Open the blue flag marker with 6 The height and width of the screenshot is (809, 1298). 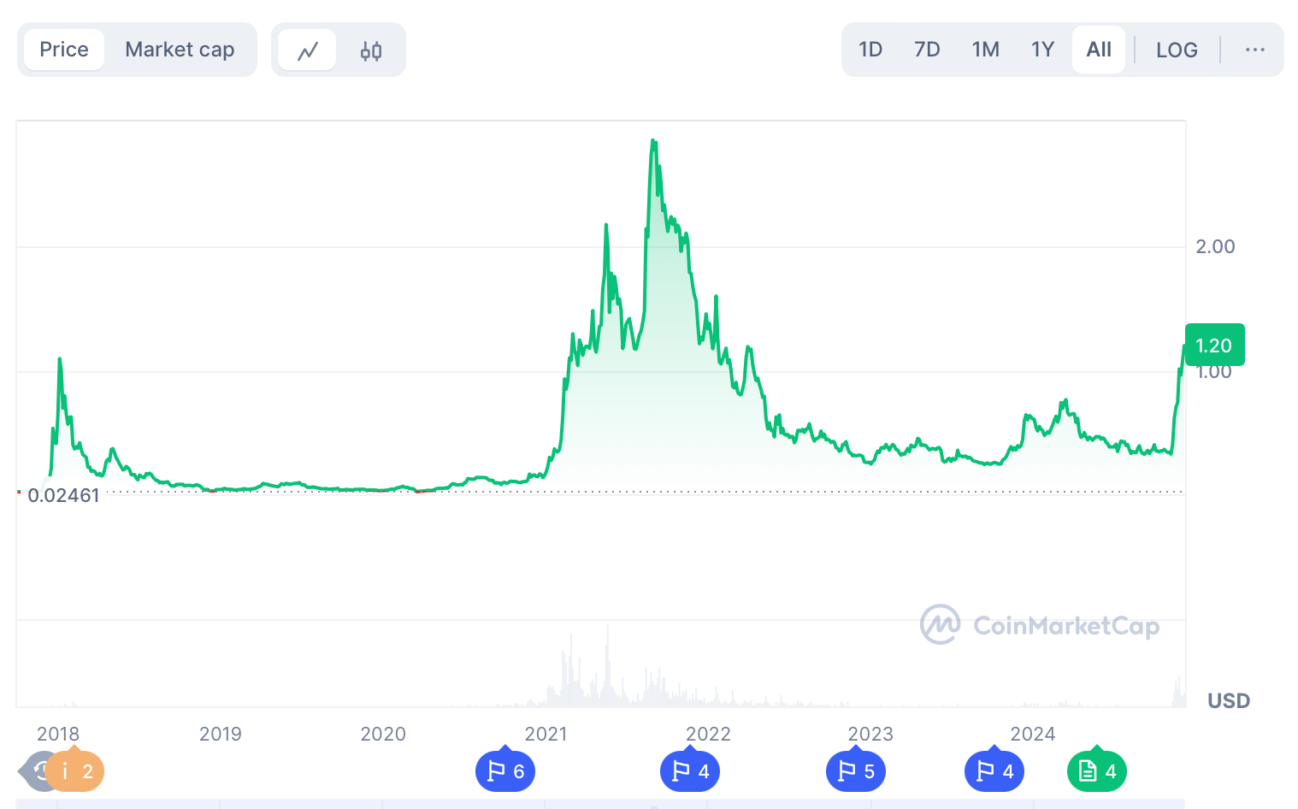click(505, 771)
